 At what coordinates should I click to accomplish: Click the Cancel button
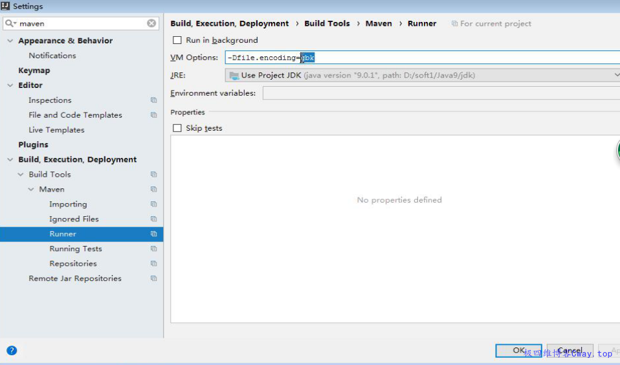570,350
